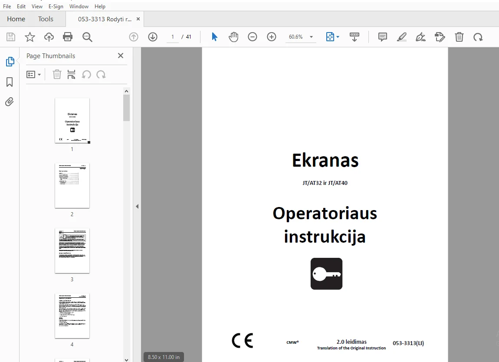Open the fit page options icon
This screenshot has width=499, height=362.
(x=330, y=37)
